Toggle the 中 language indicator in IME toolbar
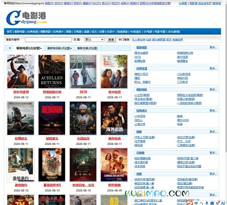The width and height of the screenshot is (227, 205). (196, 203)
